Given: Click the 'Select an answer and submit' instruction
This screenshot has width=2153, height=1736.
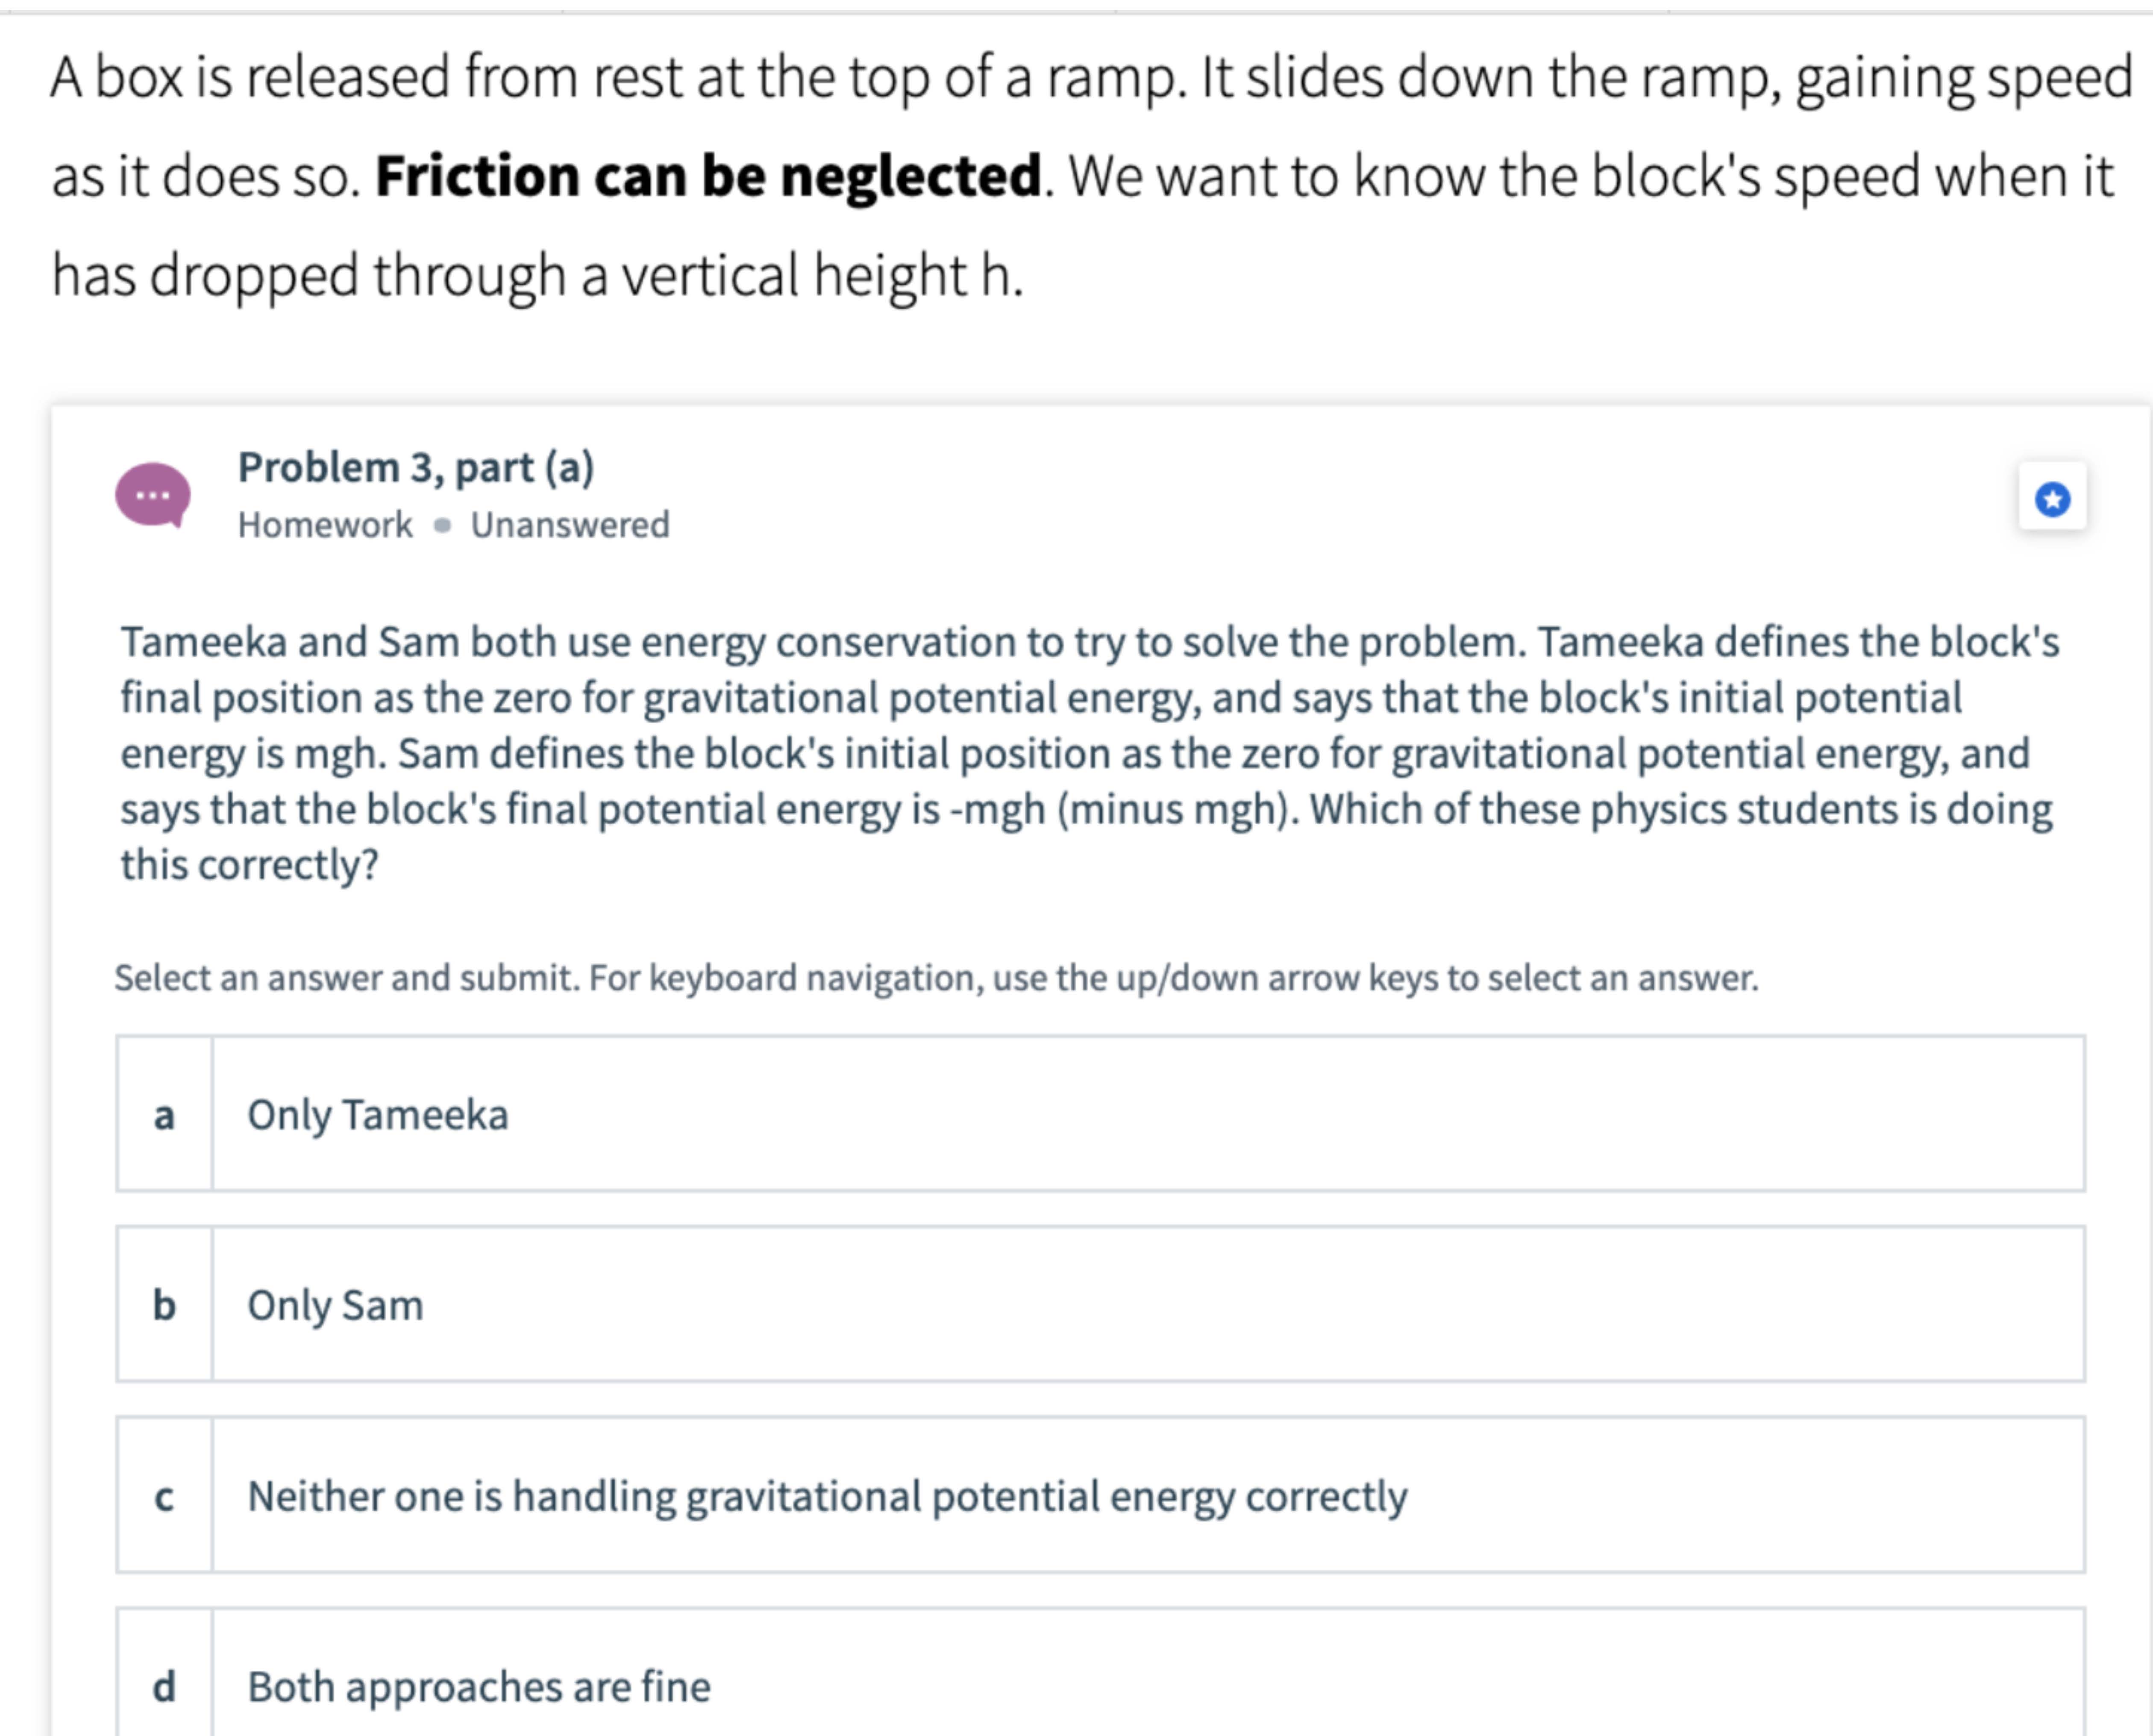Looking at the screenshot, I should tap(936, 978).
